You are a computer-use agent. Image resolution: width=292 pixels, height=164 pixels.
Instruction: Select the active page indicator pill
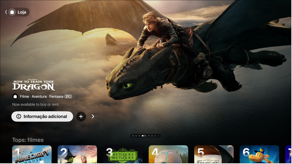tap(144, 136)
